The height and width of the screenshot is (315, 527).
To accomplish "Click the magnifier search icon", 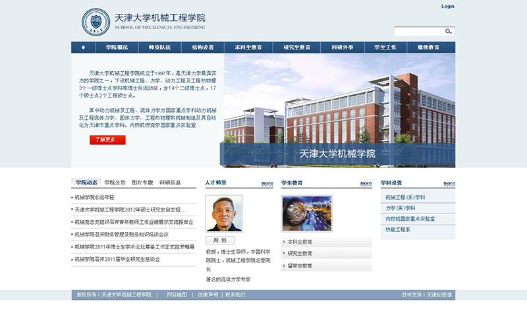I will click(x=448, y=31).
